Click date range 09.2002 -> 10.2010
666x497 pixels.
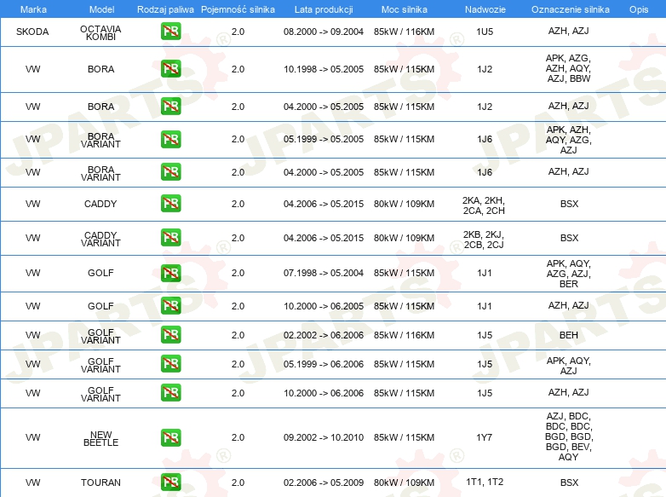click(x=324, y=437)
